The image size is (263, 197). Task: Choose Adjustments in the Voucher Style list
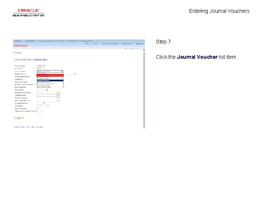[50, 73]
